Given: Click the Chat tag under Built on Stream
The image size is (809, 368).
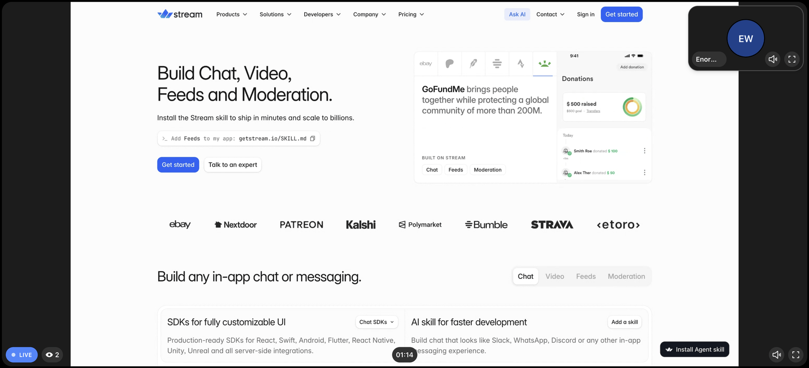Looking at the screenshot, I should [x=432, y=170].
